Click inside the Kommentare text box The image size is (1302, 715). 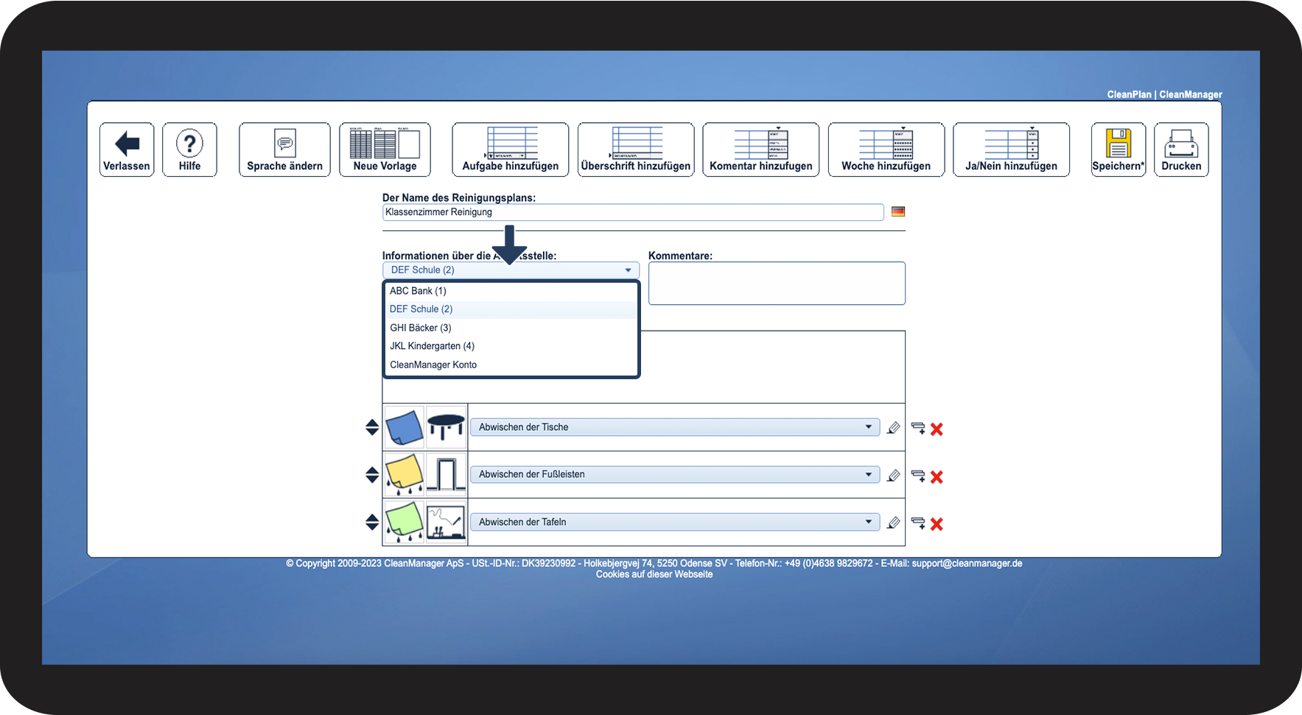pos(776,283)
